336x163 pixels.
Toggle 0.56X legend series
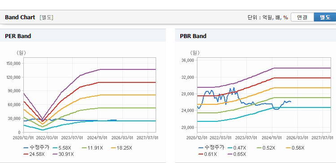tap(295, 148)
